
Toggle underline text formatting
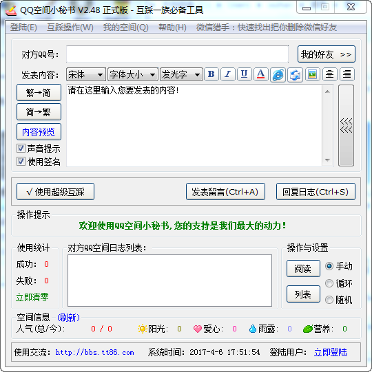point(244,74)
